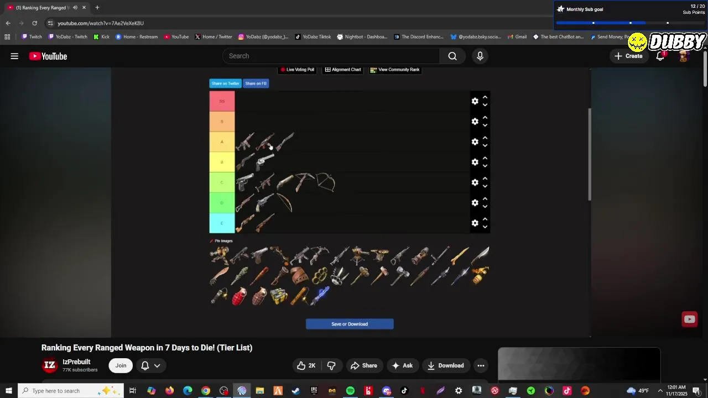
Task: Open the Alignment Chart button
Action: tap(343, 70)
